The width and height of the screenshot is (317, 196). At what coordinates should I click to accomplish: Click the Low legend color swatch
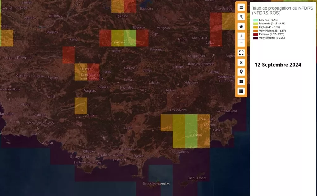coord(255,20)
